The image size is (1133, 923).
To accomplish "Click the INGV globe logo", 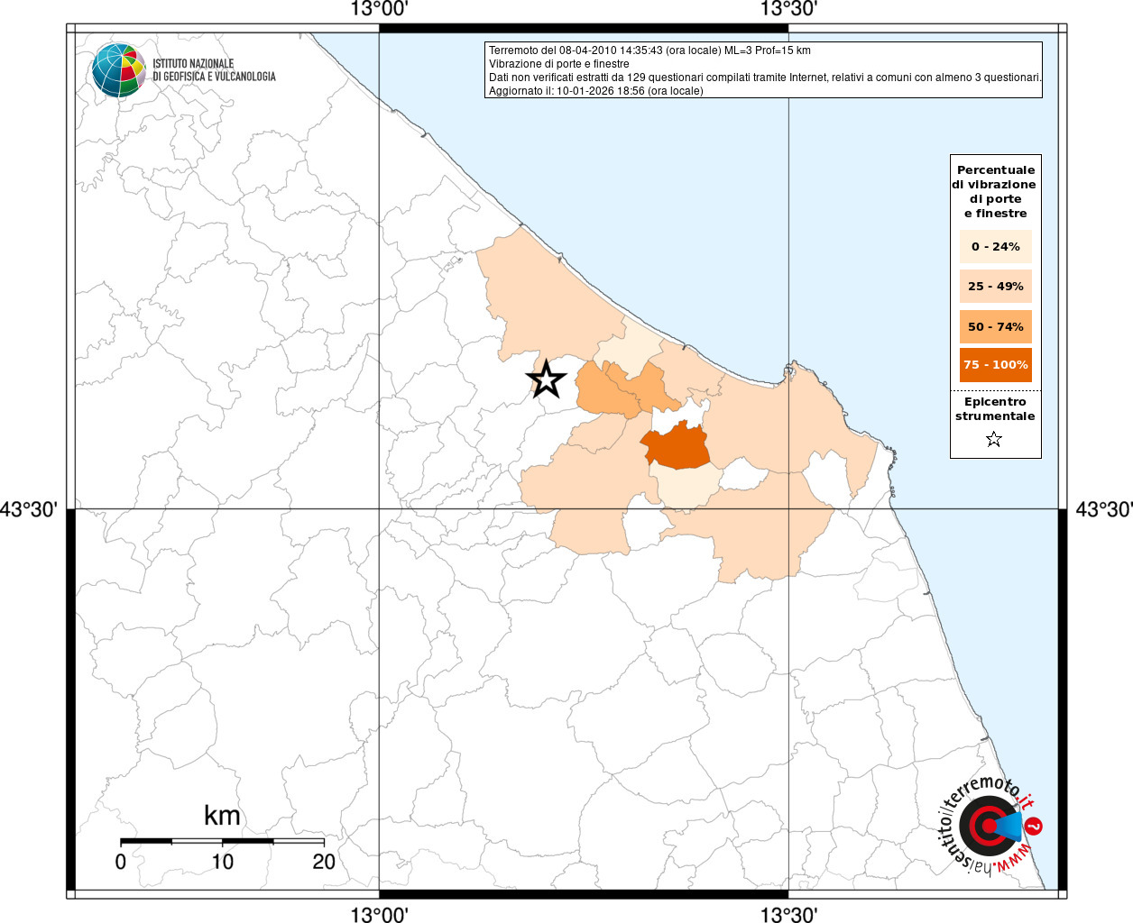I will (118, 69).
